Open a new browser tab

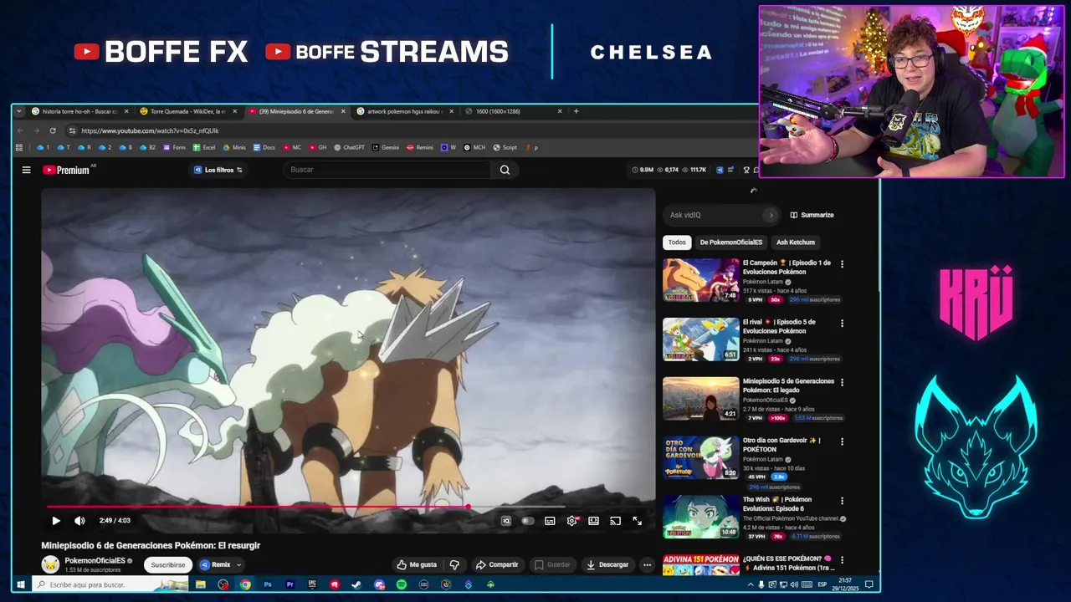tap(576, 111)
